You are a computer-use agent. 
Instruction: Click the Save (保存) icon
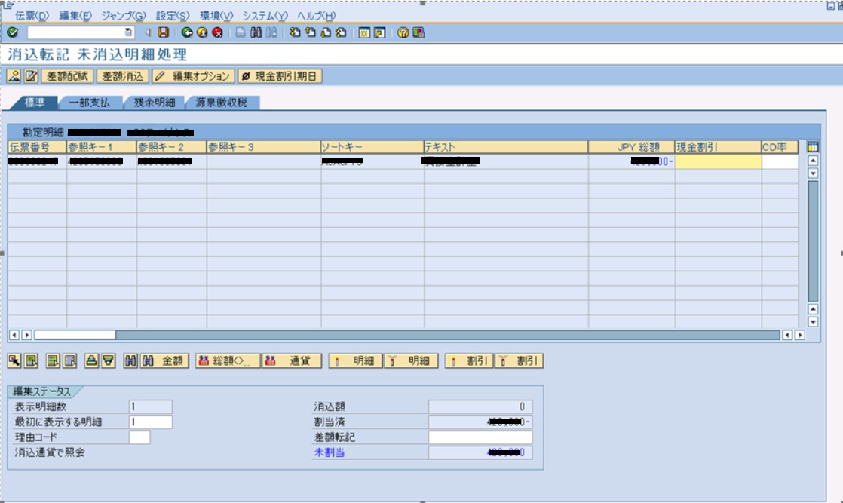163,31
